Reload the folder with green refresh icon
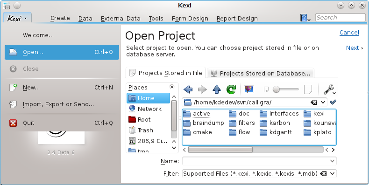Screen dimensions: 369x185 click(231, 89)
